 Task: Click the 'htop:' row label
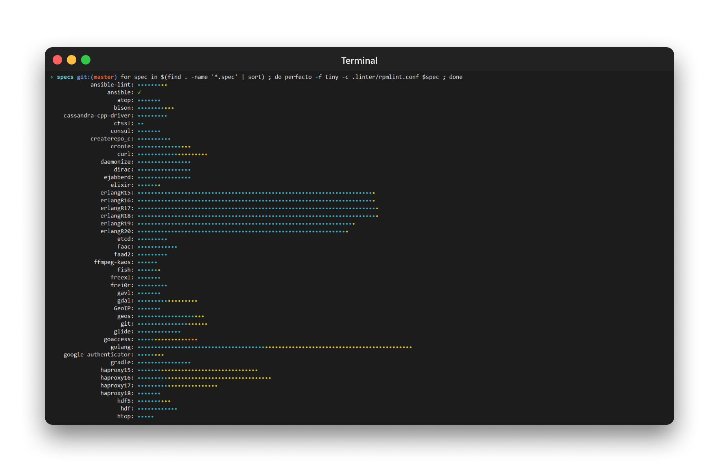pos(125,416)
